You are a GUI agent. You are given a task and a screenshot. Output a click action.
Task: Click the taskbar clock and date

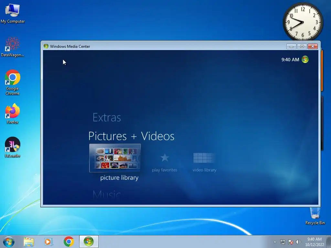pos(315,242)
